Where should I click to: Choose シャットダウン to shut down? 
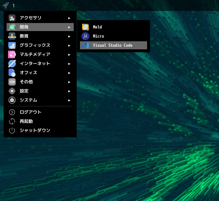click(40, 130)
